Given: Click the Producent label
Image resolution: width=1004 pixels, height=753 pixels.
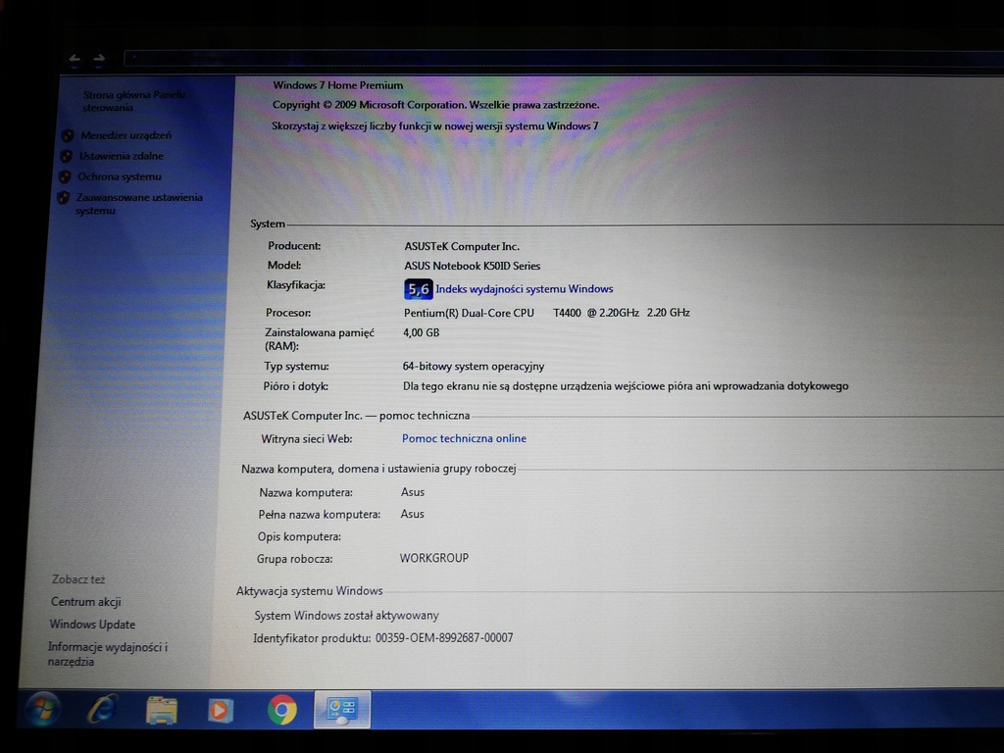Looking at the screenshot, I should 294,246.
